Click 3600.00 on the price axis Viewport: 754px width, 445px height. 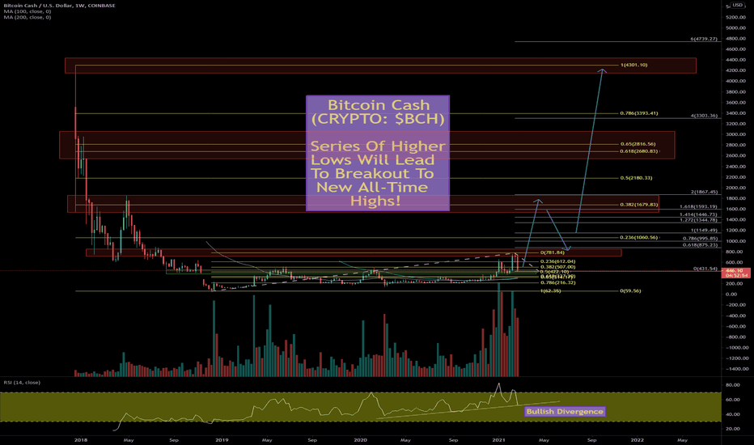735,103
